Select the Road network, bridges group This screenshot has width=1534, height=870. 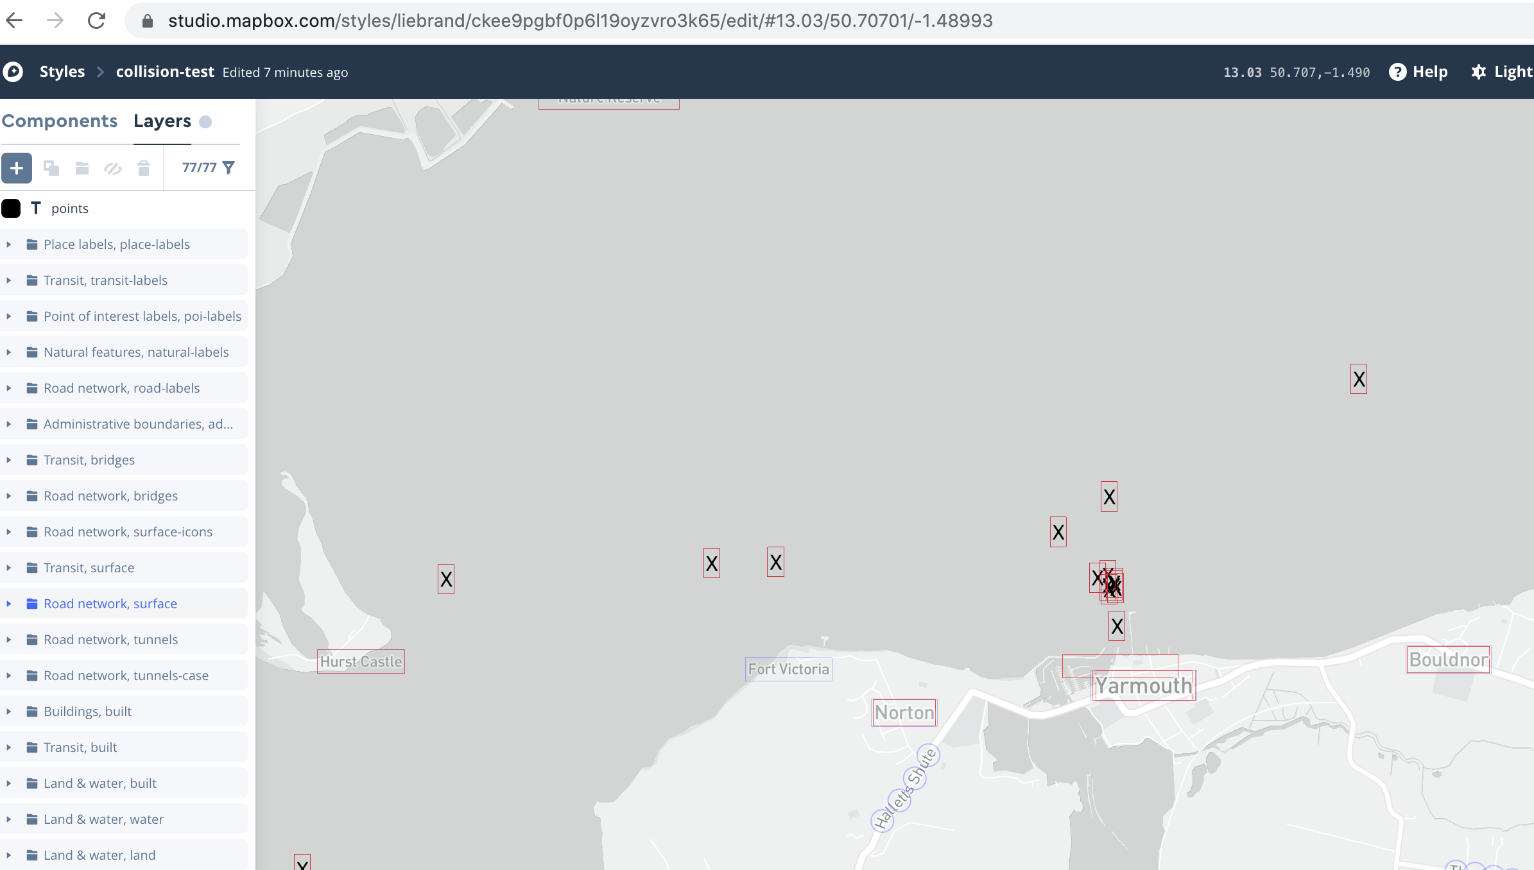click(124, 496)
